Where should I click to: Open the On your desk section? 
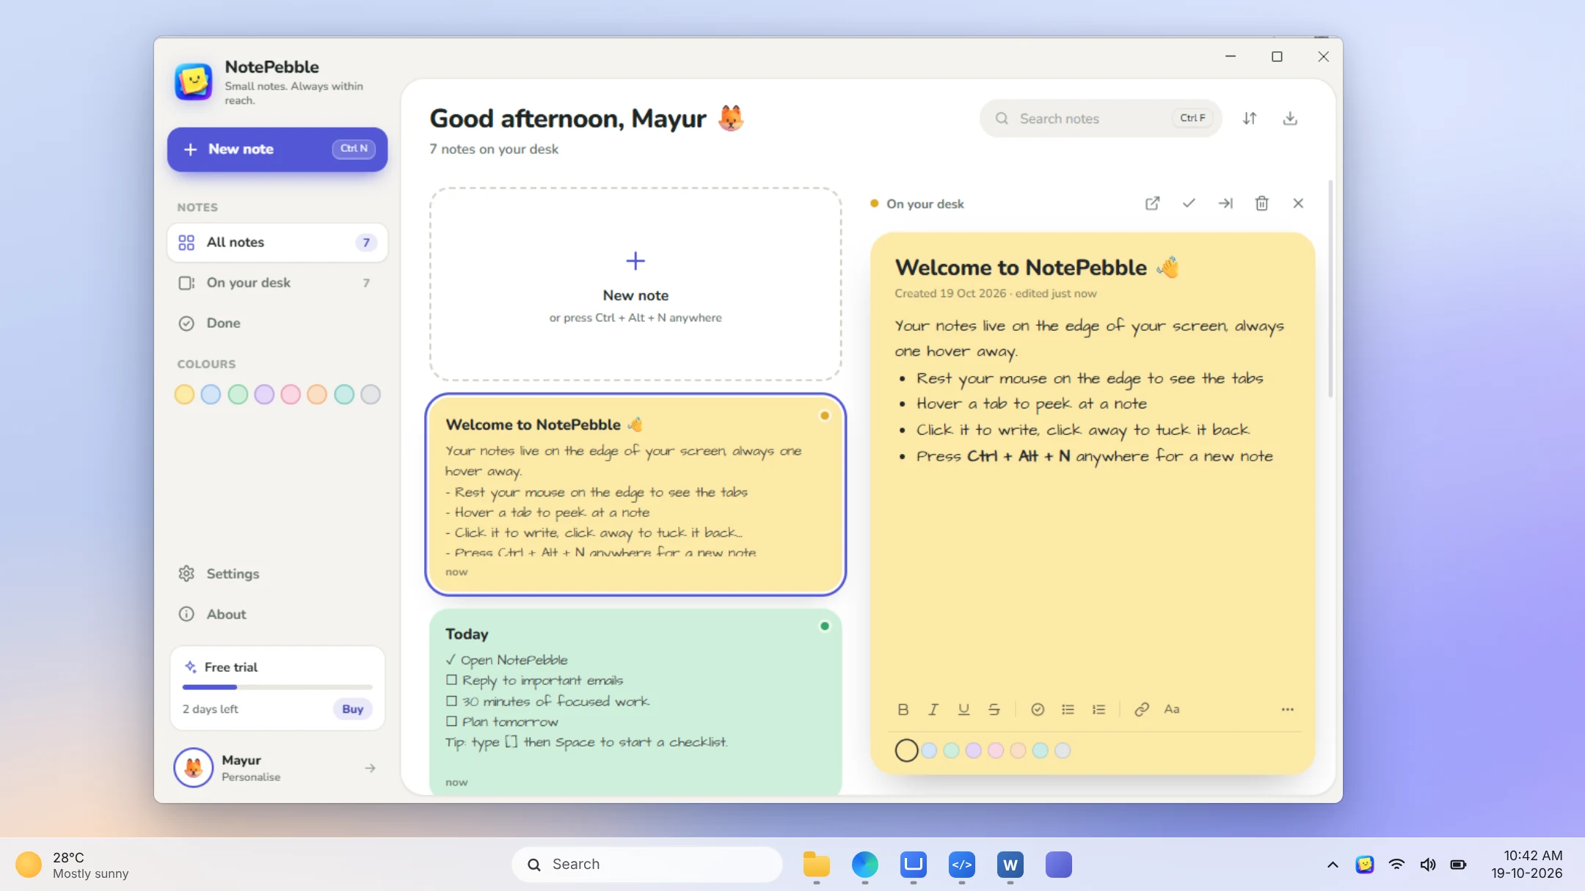tap(277, 282)
